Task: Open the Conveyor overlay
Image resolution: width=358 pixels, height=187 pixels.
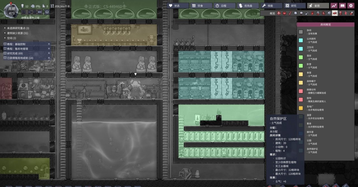Action: point(352,13)
